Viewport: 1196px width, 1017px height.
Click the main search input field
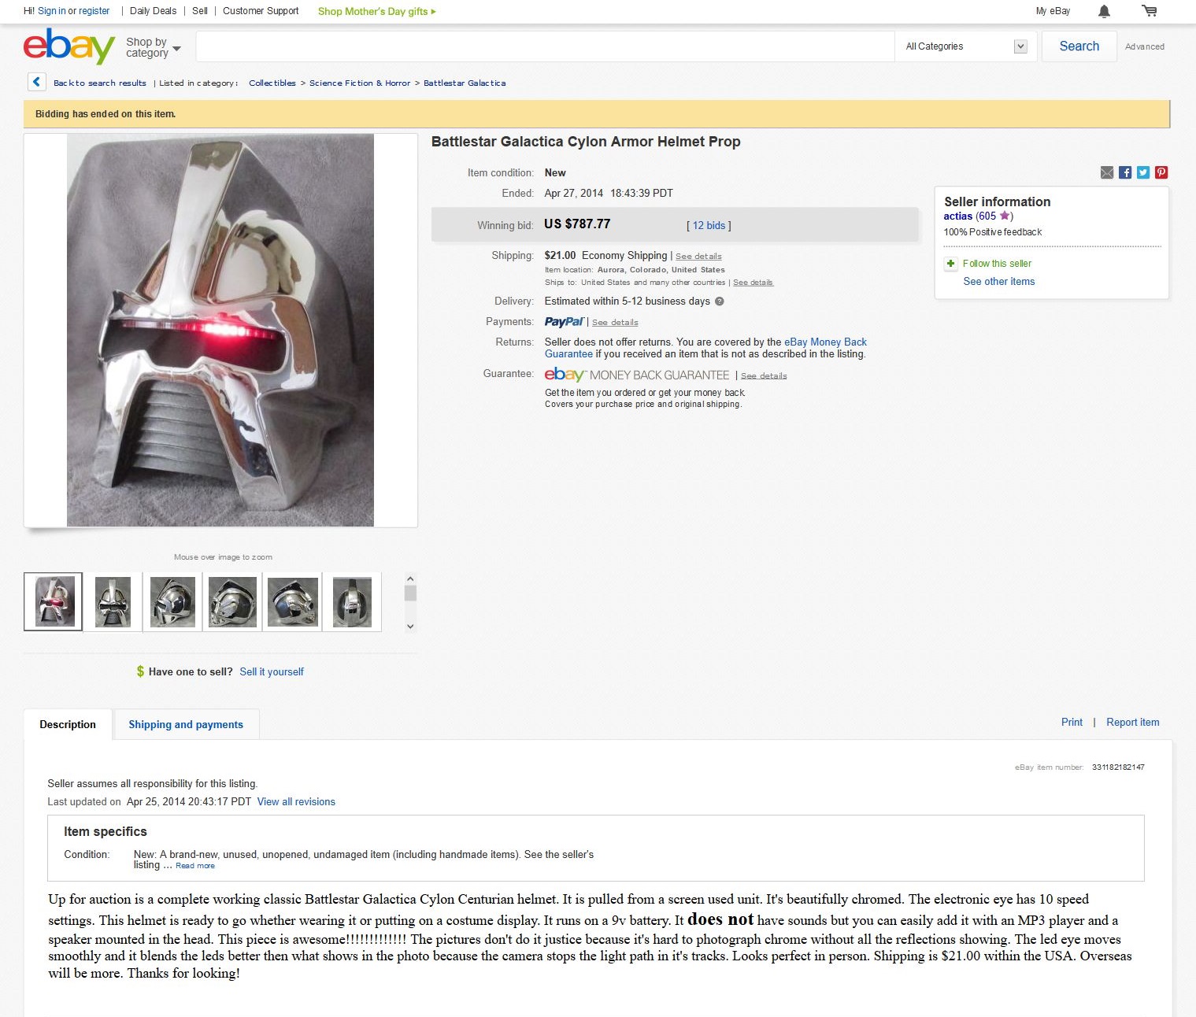(545, 46)
